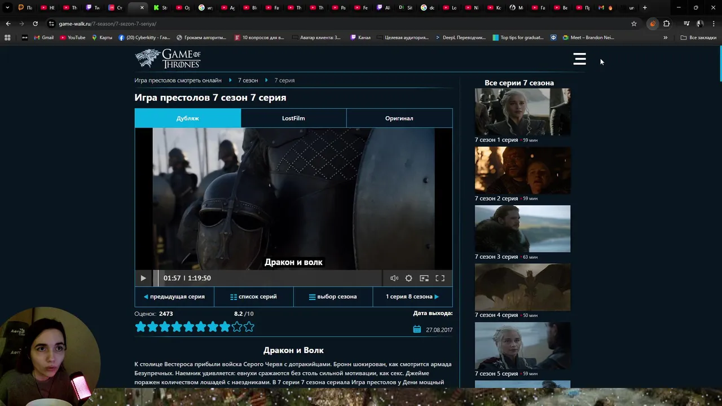Click the 7 сезон 3 серия title link
Viewport: 722px width, 406px height.
pyautogui.click(x=496, y=257)
